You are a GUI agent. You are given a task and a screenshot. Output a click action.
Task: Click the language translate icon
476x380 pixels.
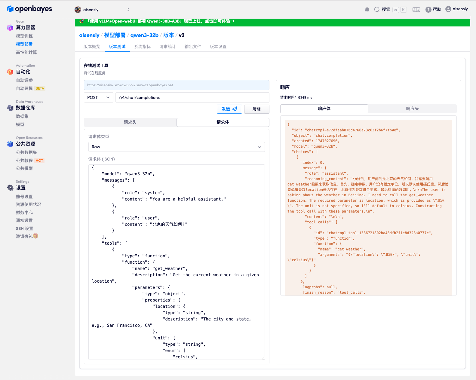tap(416, 10)
